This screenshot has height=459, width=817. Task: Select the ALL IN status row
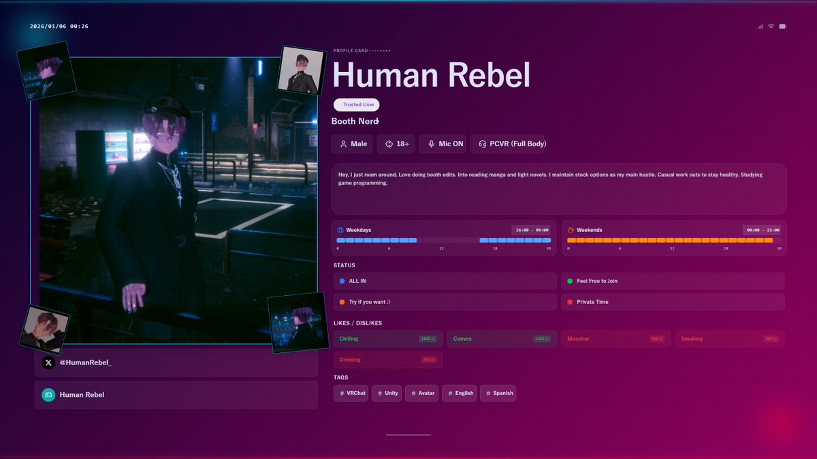tap(445, 281)
